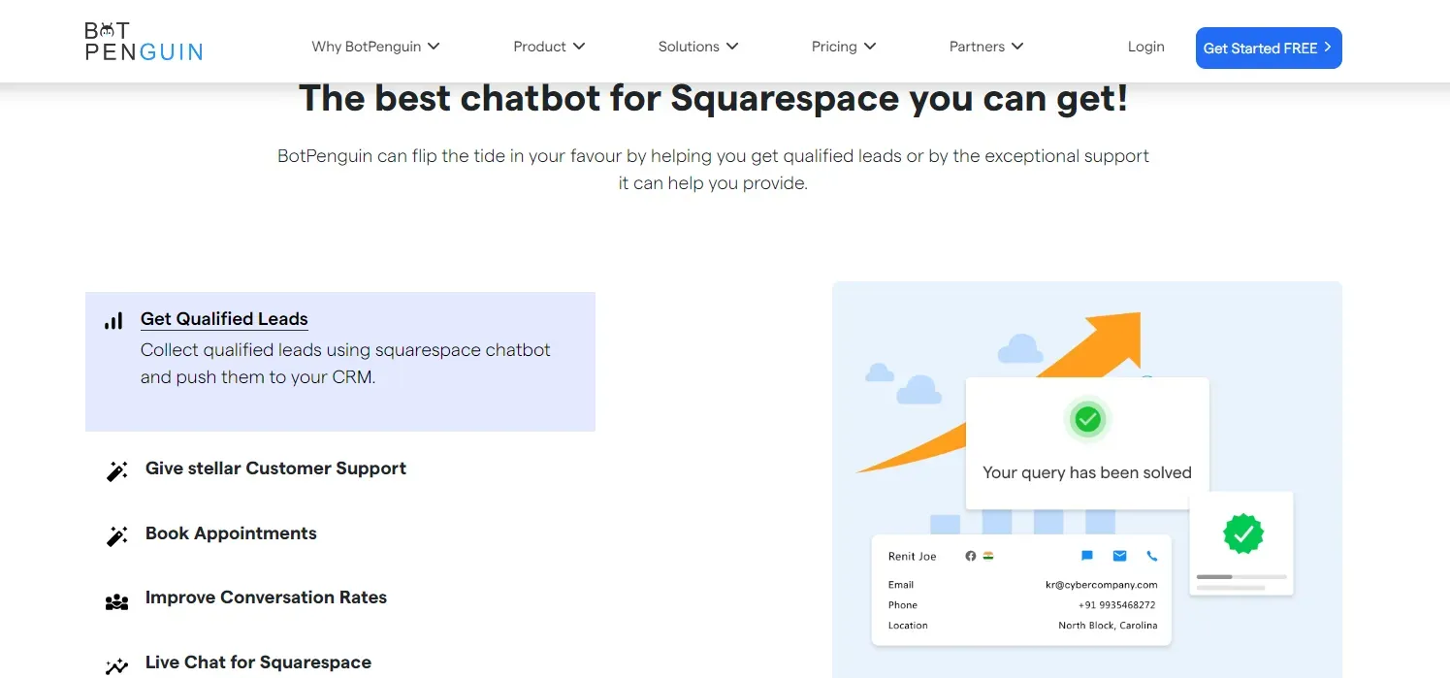
Task: Click the magic wand icon beside Give stellar Customer Support
Action: pyautogui.click(x=116, y=471)
